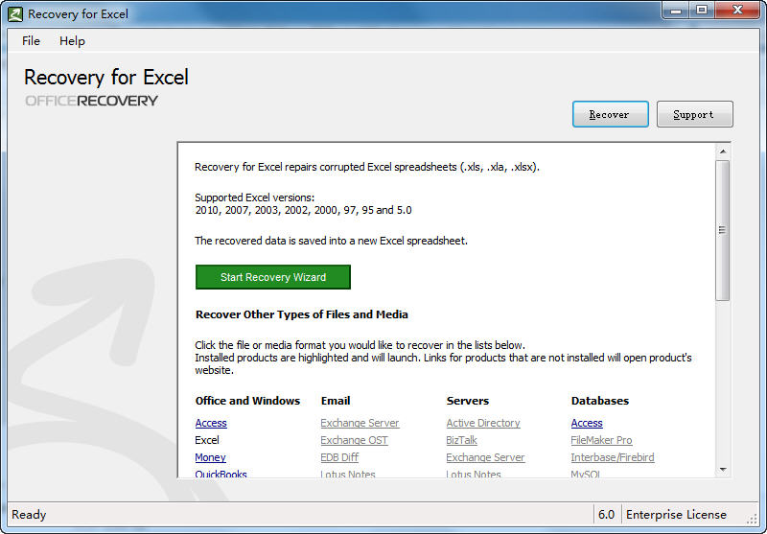Maximize the Recovery for Excel window
This screenshot has width=767, height=534.
pos(702,11)
